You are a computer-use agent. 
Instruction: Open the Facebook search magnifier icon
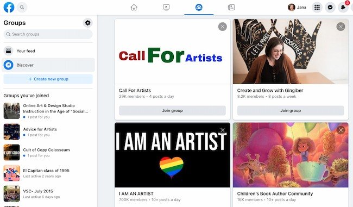(22, 8)
